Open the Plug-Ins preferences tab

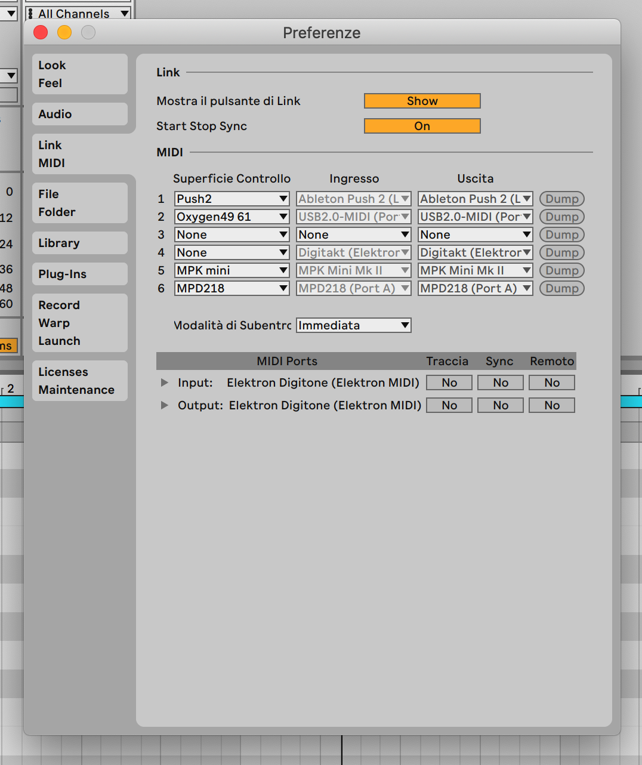79,274
